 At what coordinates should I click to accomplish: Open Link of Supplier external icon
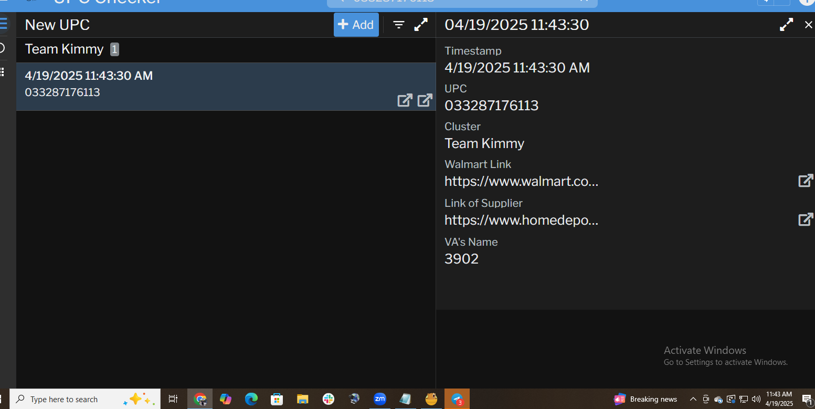(806, 219)
